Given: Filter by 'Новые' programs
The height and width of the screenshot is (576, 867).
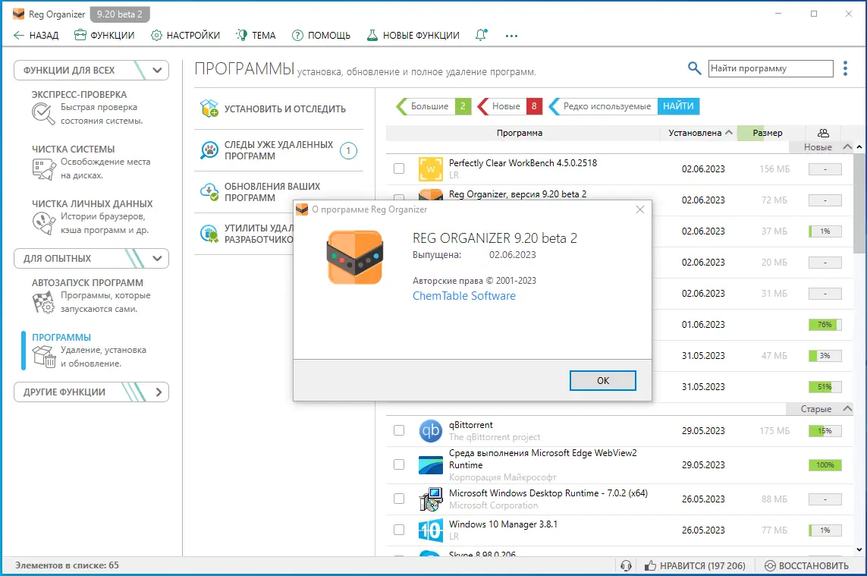Looking at the screenshot, I should 510,106.
